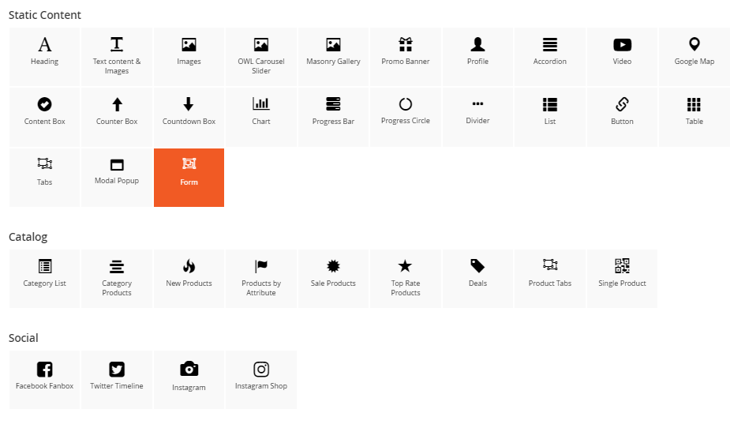Add the Twitter Timeline element
The height and width of the screenshot is (428, 745).
(x=117, y=379)
